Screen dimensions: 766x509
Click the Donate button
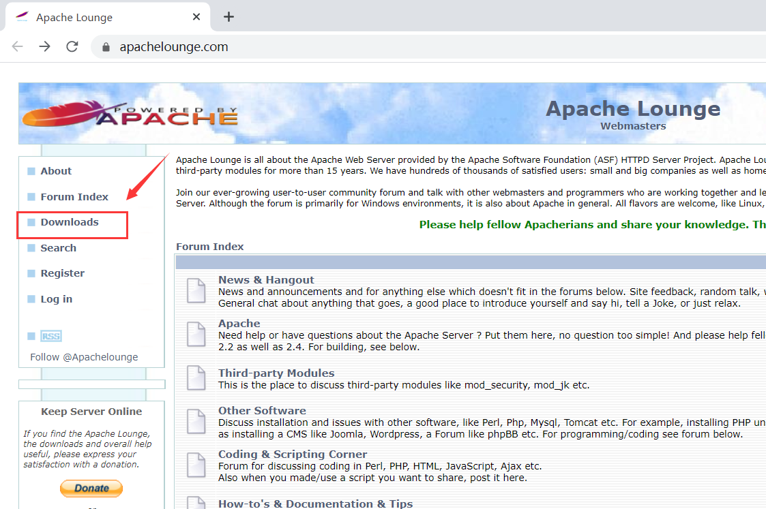[91, 488]
